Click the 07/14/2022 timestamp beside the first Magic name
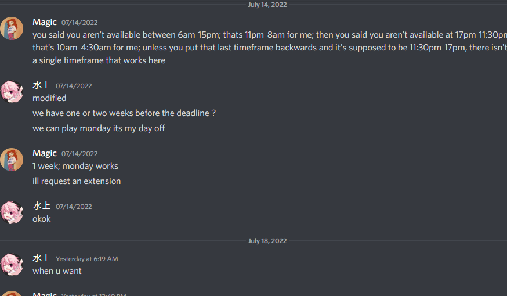 coord(79,23)
